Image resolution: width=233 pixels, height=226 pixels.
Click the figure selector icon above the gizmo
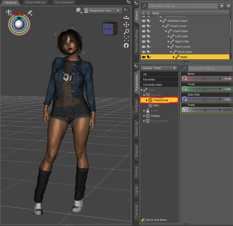(x=9, y=12)
